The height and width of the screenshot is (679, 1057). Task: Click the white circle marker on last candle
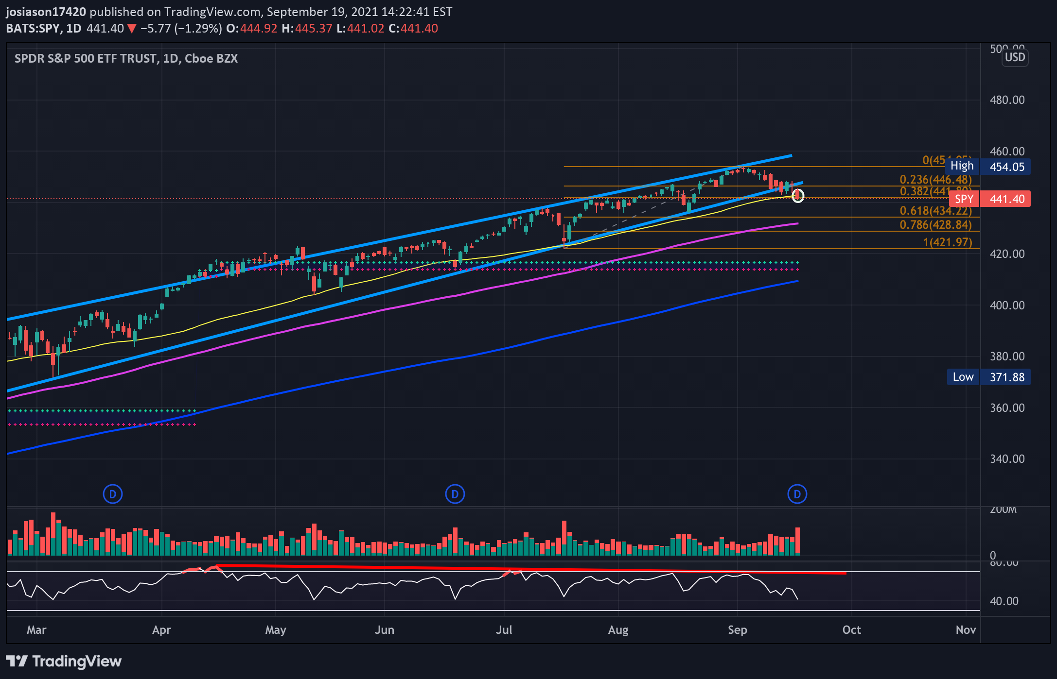798,196
